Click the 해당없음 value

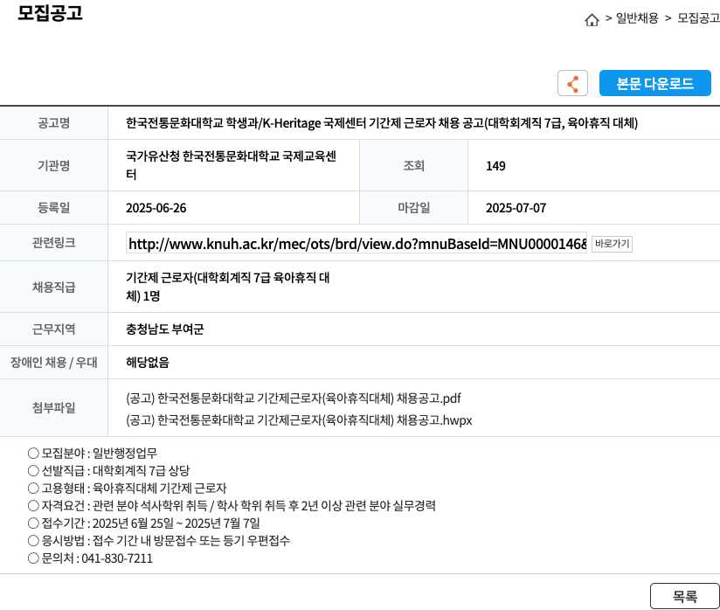coord(148,363)
